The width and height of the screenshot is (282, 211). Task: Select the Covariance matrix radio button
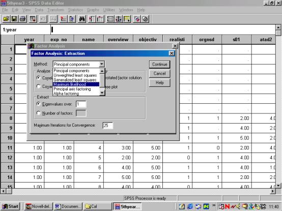click(x=38, y=86)
